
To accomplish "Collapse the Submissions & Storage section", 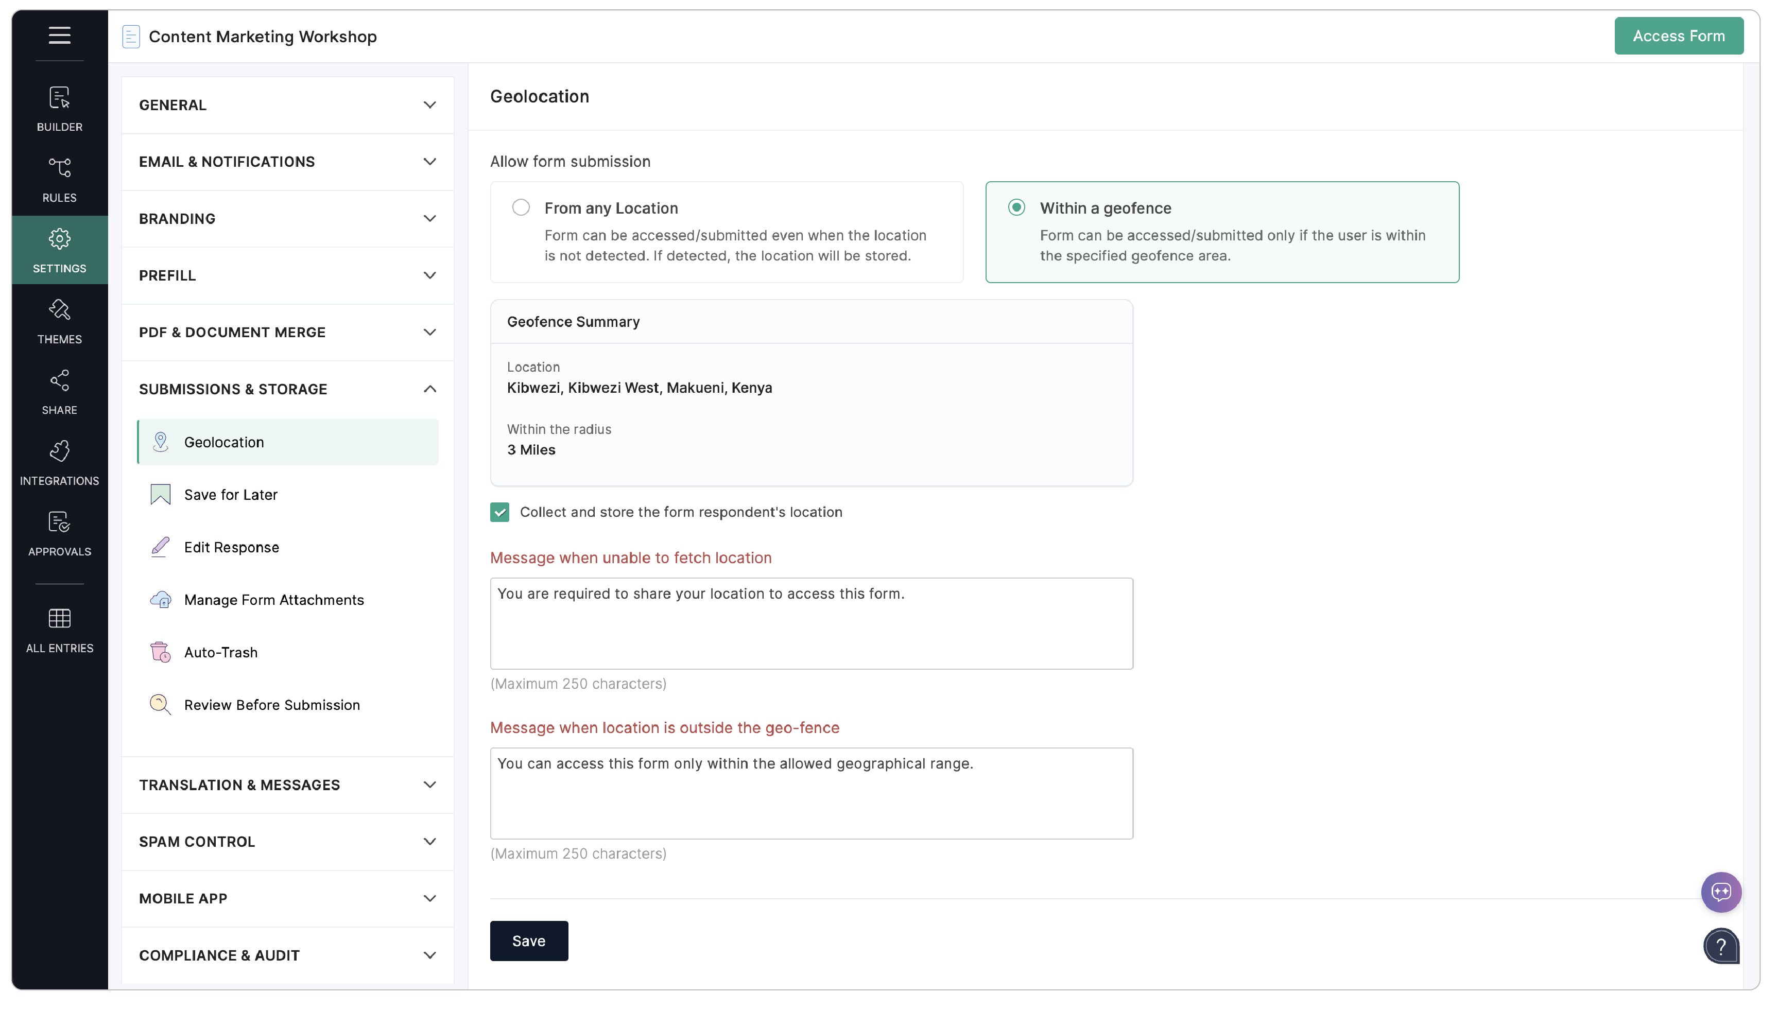I will point(287,389).
